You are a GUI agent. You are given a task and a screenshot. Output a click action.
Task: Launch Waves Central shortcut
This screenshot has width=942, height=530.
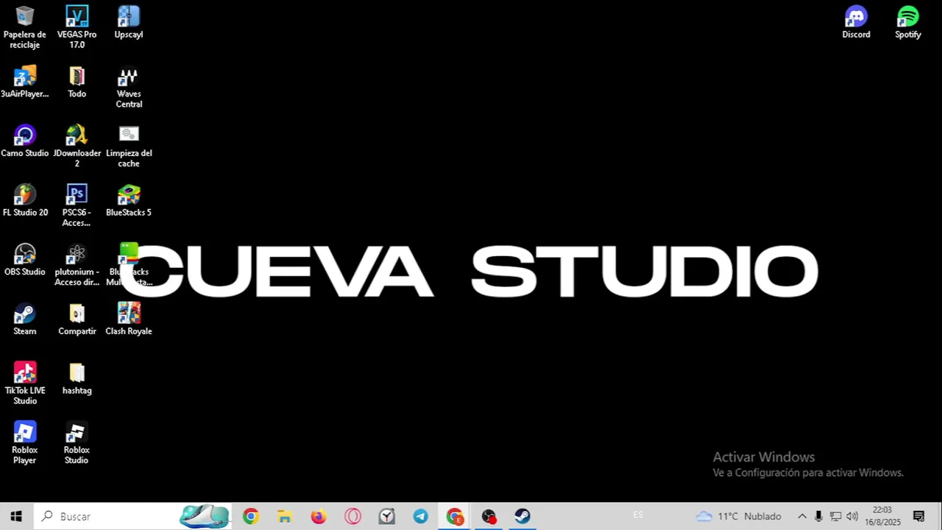tap(129, 87)
